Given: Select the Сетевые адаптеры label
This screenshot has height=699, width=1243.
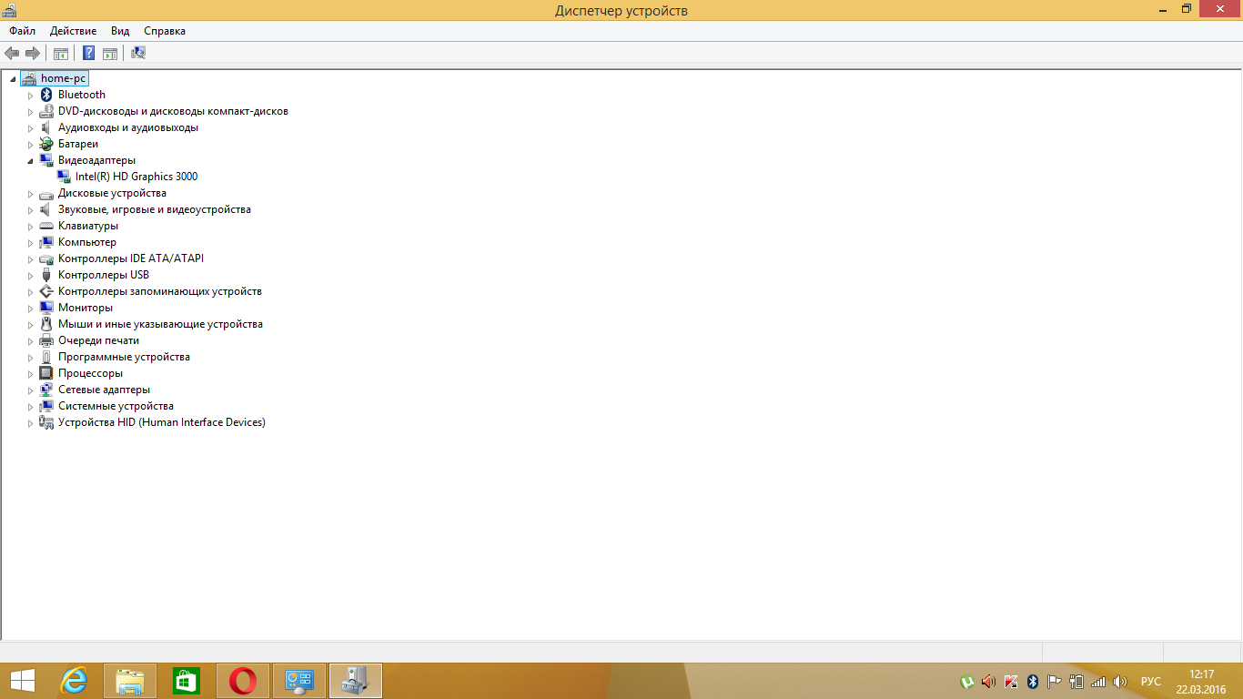Looking at the screenshot, I should point(104,390).
